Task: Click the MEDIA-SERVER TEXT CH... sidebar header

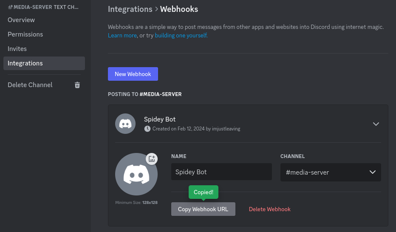Action: (x=43, y=7)
